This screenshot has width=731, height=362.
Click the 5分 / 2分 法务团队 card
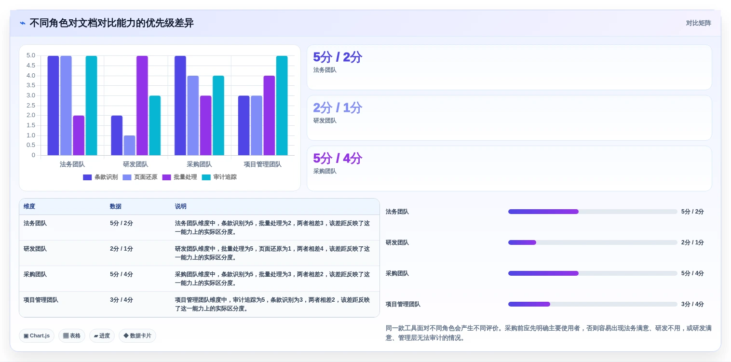(x=509, y=67)
